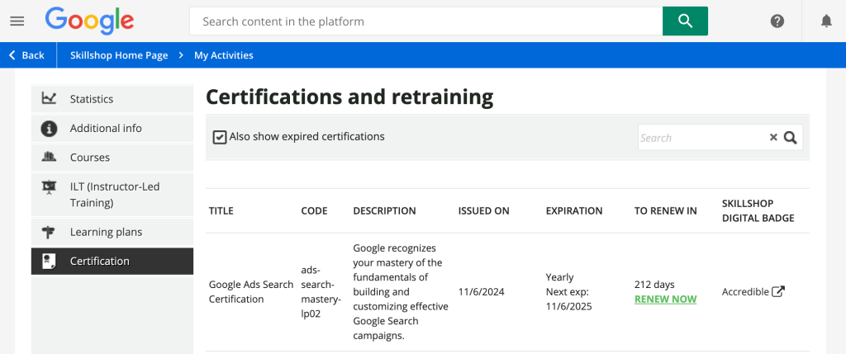Open the hamburger main menu

(x=17, y=21)
